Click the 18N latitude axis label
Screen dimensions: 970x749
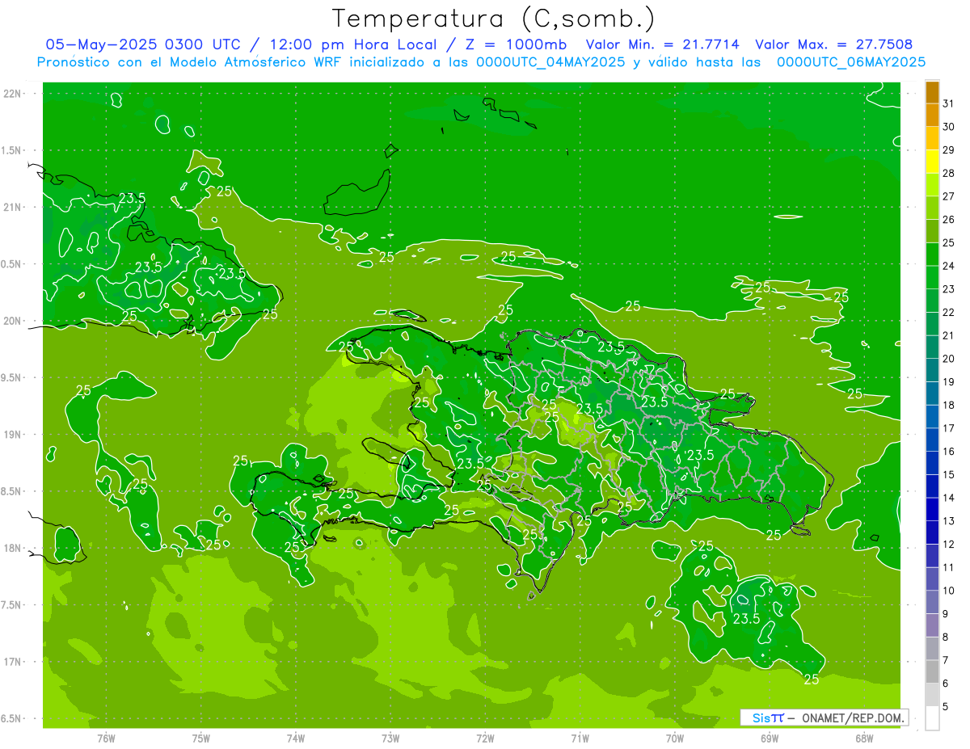[13, 548]
